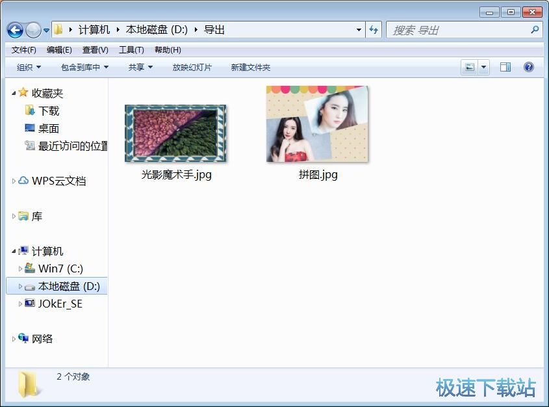Viewport: 549px width, 407px height.
Task: Click the folder icon in address bar
Action: click(58, 30)
